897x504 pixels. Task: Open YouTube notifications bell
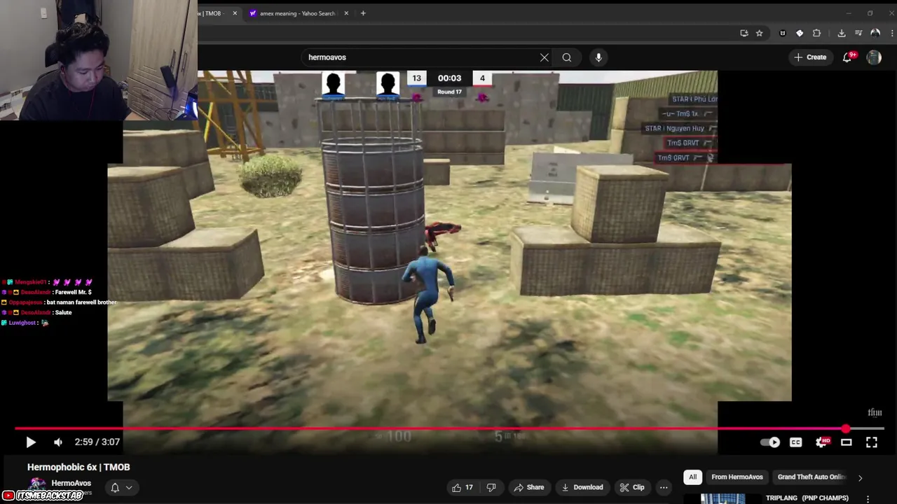click(847, 57)
